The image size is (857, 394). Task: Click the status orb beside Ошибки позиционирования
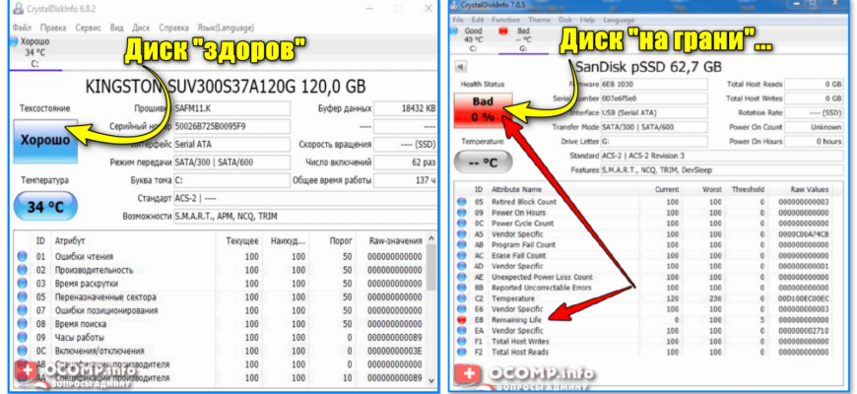pyautogui.click(x=23, y=310)
